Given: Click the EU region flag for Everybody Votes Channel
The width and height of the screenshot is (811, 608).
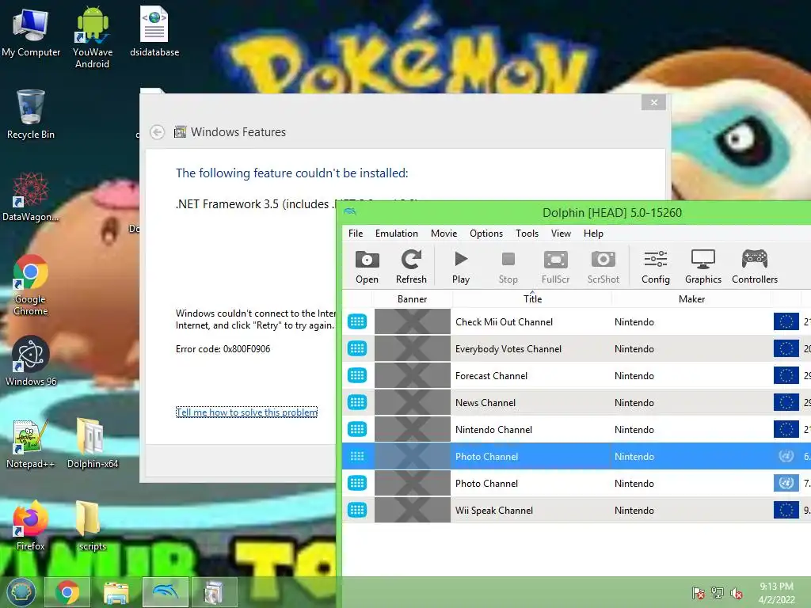Looking at the screenshot, I should tap(786, 348).
